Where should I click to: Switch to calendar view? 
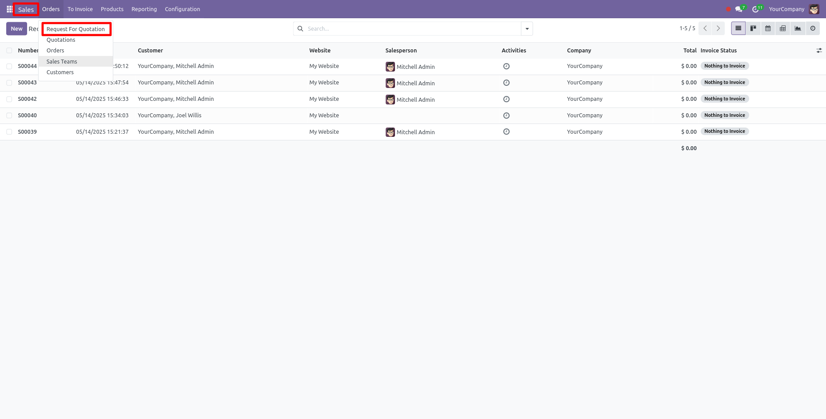768,28
